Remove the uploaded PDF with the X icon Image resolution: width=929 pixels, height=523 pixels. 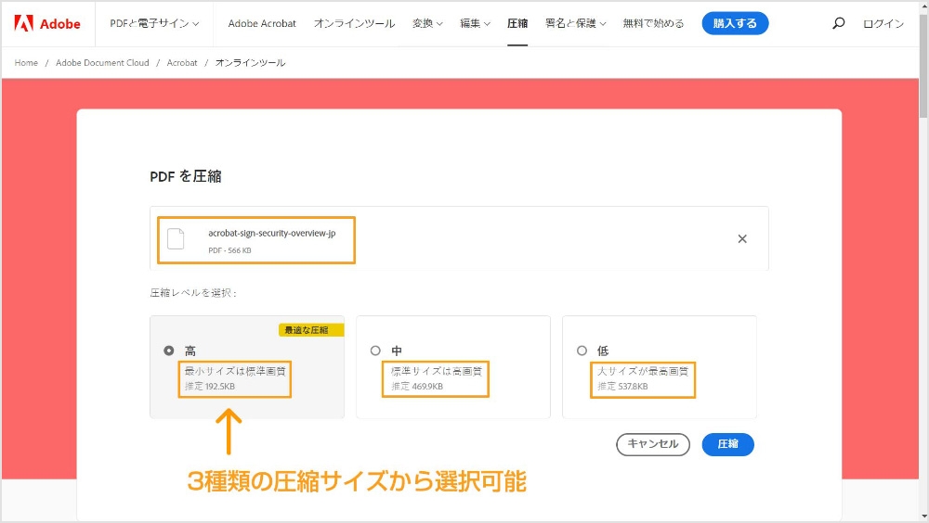coord(741,239)
